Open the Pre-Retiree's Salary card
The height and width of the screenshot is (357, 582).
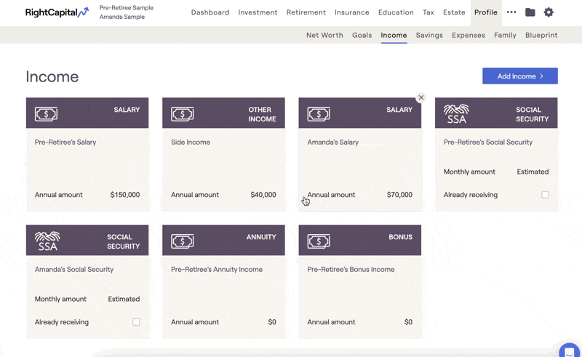click(87, 154)
